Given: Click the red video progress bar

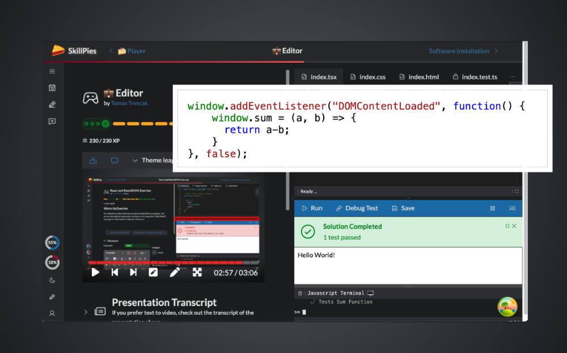Looking at the screenshot, I should pyautogui.click(x=170, y=262).
